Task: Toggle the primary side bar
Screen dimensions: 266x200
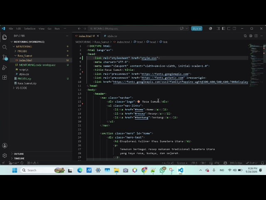Action: click(224, 29)
